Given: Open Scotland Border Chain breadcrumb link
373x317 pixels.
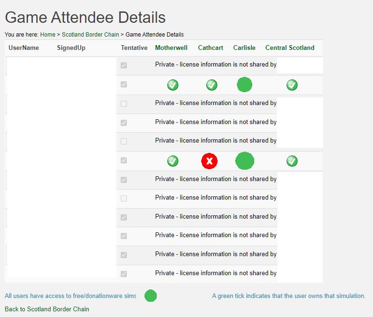Looking at the screenshot, I should click(90, 35).
